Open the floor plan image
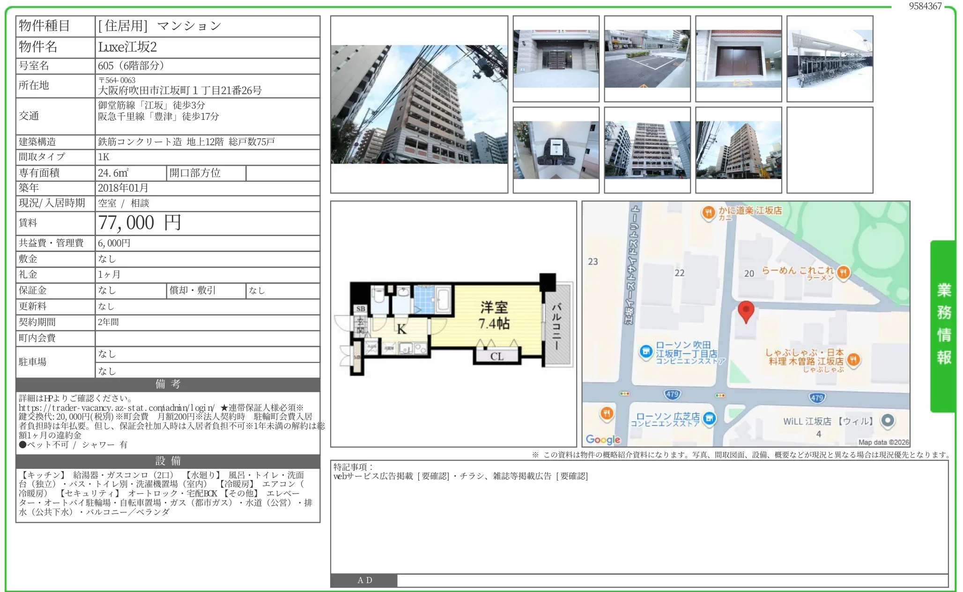Viewport: 963px width, 592px height. click(453, 324)
